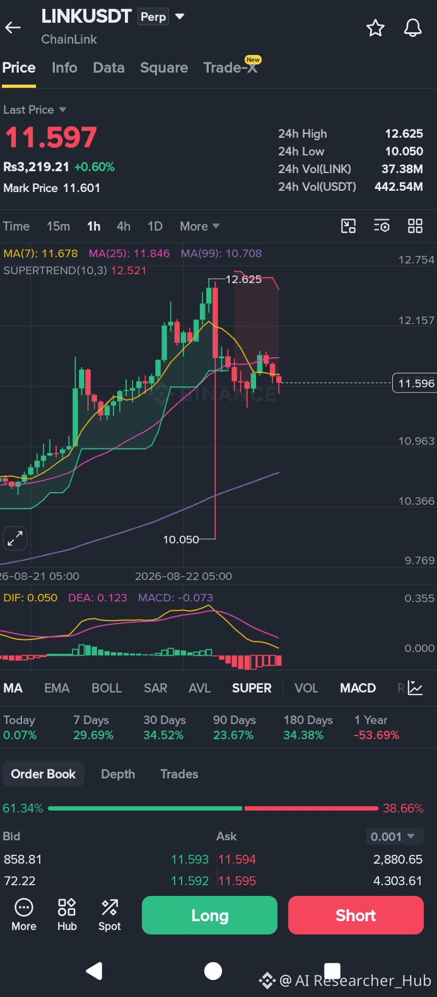Tap the 24h Vol(USDT) value 442.54M
This screenshot has width=437, height=997.
[x=399, y=186]
